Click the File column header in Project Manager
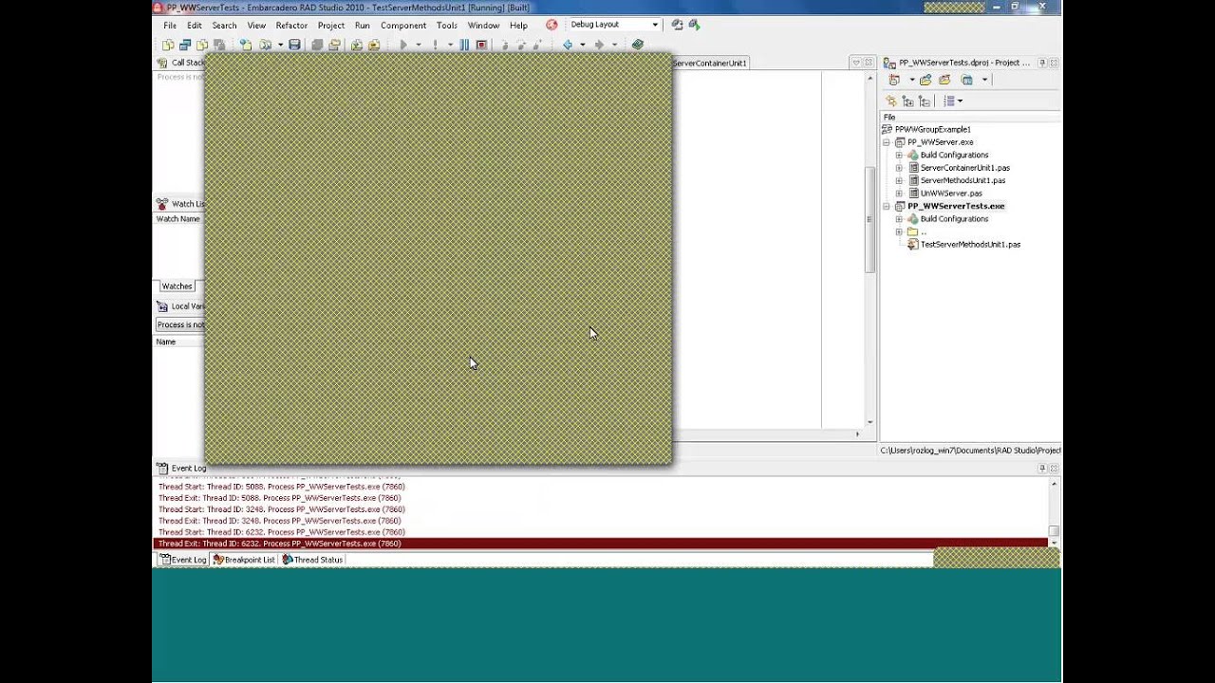 [x=970, y=117]
